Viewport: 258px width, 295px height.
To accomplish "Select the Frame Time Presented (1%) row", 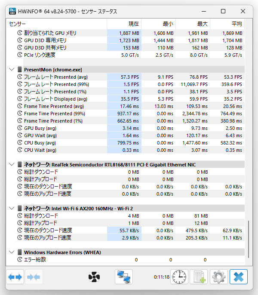I will point(130,121).
